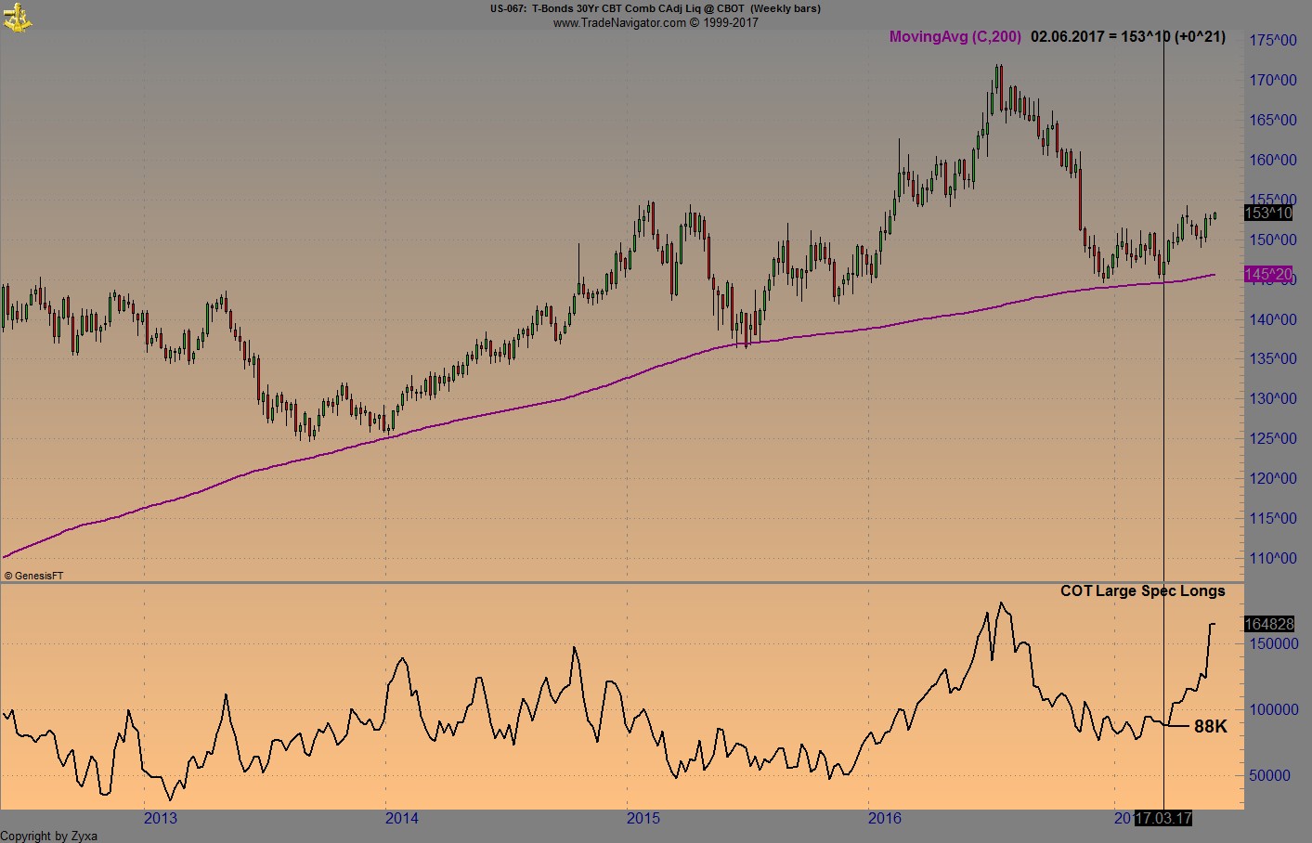Click the 145^20 moving average price tag
Screen dimensions: 1312x843
[1268, 275]
